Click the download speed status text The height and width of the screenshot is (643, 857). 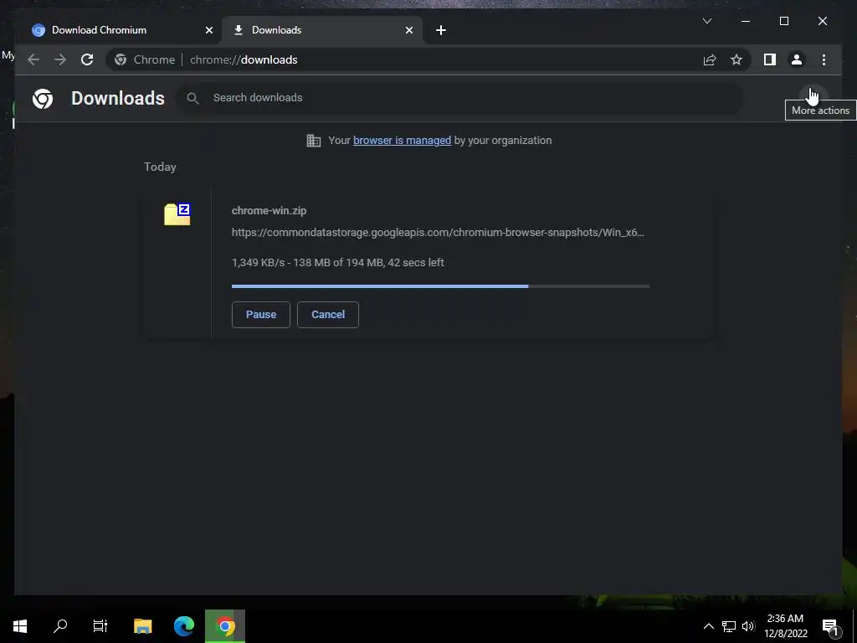338,262
